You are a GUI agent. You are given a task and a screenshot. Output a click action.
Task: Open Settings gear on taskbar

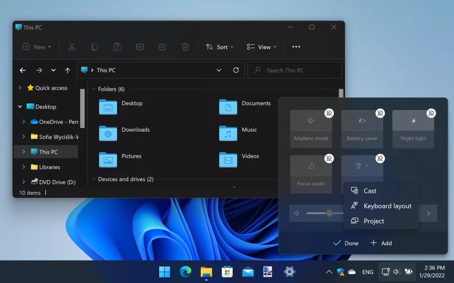pos(290,272)
